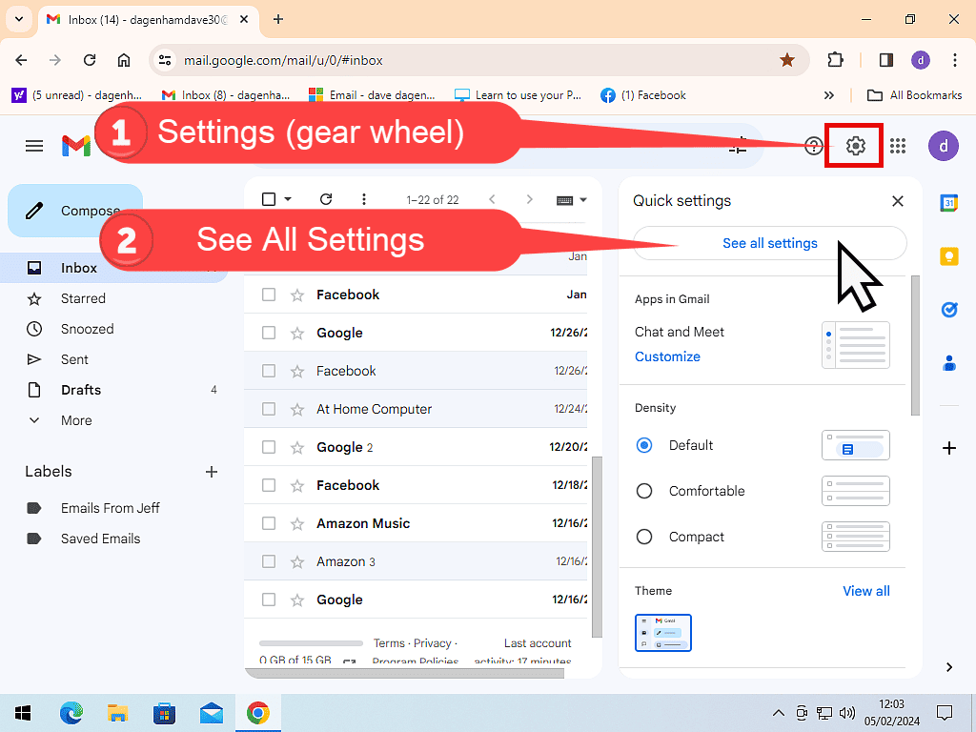Open the Drafts folder

click(x=81, y=390)
